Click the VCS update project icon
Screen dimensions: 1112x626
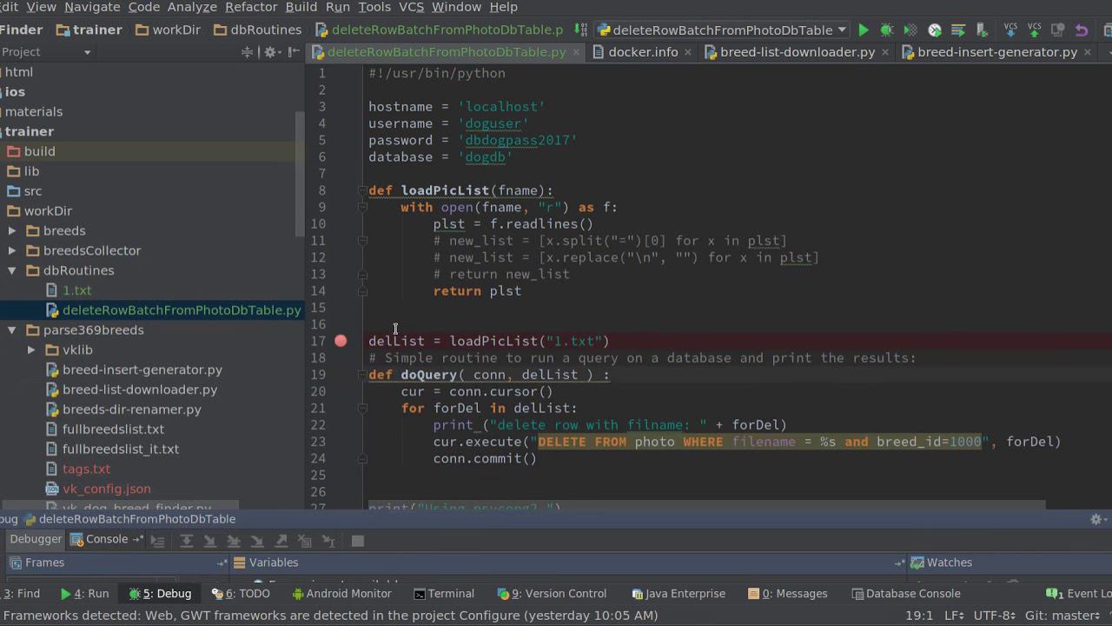(1010, 30)
